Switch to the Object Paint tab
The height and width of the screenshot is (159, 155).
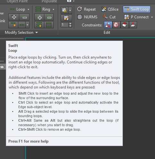[17, 1]
